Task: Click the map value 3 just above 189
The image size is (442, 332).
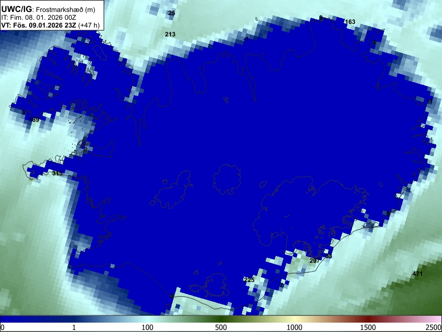Action: [x=23, y=113]
